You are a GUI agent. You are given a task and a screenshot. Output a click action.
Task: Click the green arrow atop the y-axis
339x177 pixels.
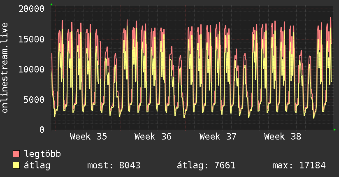pos(51,5)
